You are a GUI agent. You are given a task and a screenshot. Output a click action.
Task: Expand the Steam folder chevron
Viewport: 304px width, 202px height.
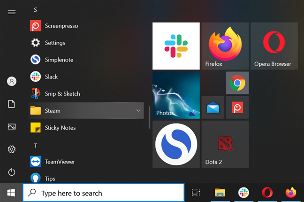pyautogui.click(x=138, y=110)
